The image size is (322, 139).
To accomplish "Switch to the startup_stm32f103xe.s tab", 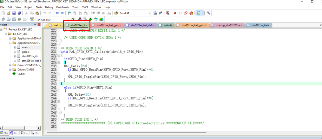I will click(x=227, y=25).
